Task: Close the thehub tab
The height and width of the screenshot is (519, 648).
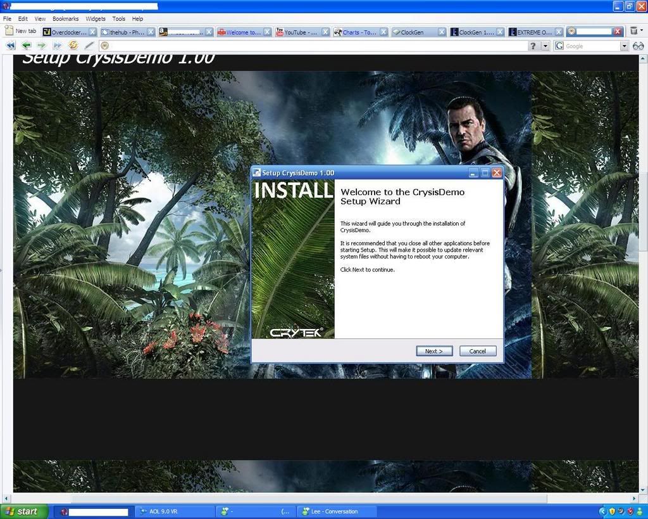Action: 151,32
